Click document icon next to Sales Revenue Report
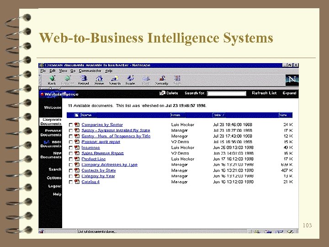The image size is (329, 247). (x=77, y=153)
